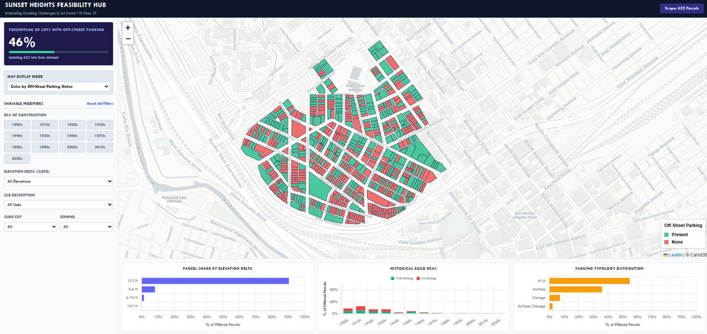
Task: Toggle the No Parking chart legend
Action: point(427,278)
